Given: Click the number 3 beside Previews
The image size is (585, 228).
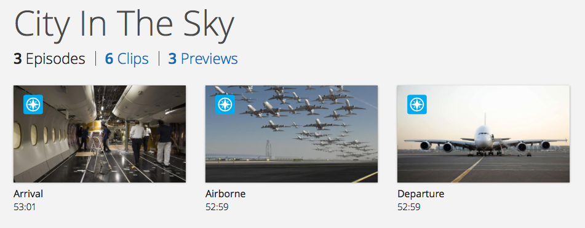Looking at the screenshot, I should click(x=172, y=59).
